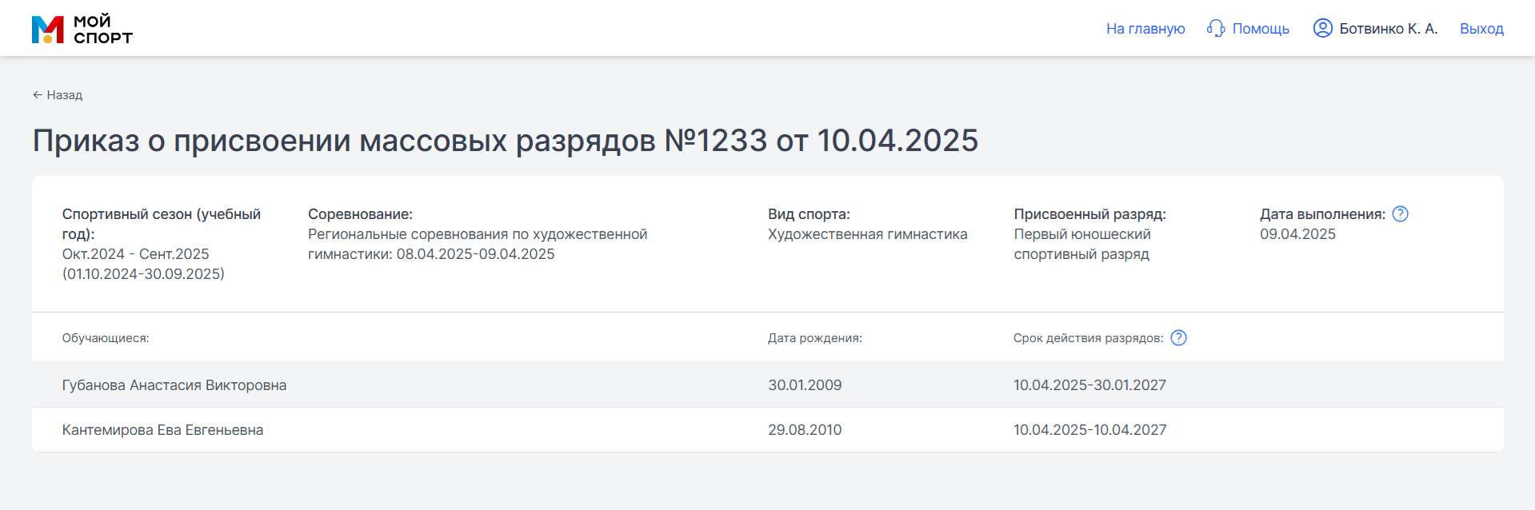Click the Выход logout link
This screenshot has width=1535, height=510.
1481,29
